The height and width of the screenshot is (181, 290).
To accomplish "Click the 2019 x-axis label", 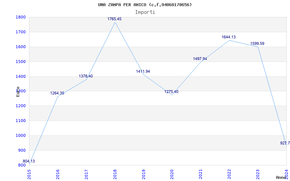I will tap(144, 174).
